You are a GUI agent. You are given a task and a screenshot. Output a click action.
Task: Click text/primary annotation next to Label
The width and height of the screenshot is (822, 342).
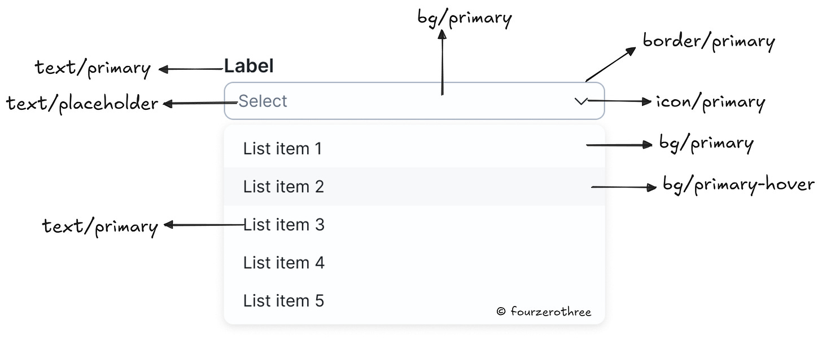pos(93,69)
